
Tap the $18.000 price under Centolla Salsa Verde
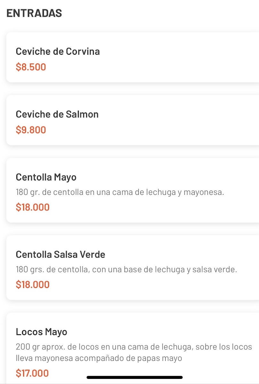[x=33, y=284]
